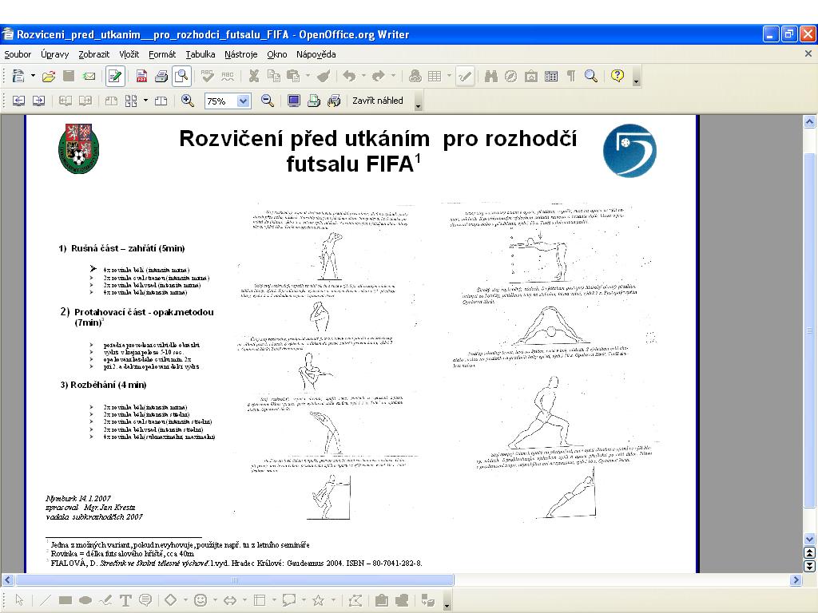
Task: Export directly as PDF
Action: tap(141, 77)
